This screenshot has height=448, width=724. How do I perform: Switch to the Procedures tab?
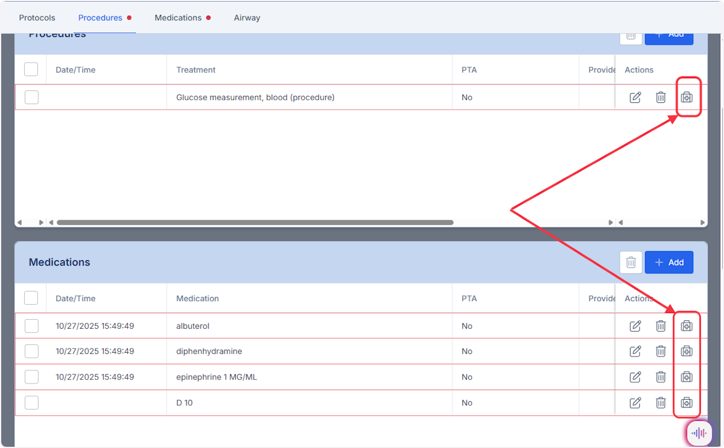[100, 18]
